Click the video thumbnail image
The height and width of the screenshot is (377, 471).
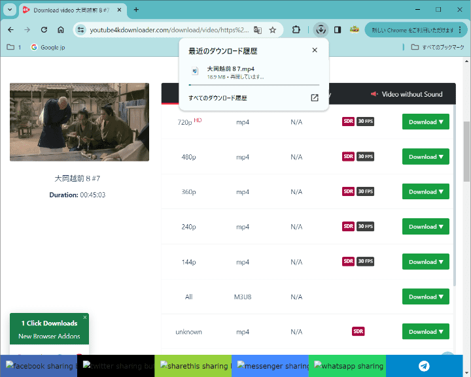(x=79, y=122)
